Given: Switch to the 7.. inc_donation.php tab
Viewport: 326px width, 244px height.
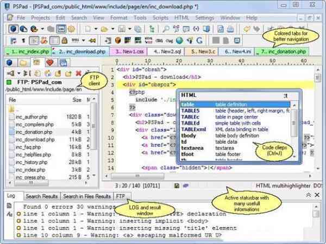Looking at the screenshot, I should tap(281, 52).
